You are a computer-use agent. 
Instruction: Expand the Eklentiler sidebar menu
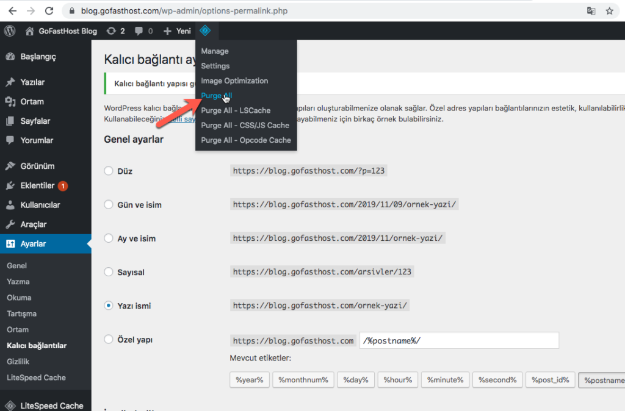(x=37, y=185)
